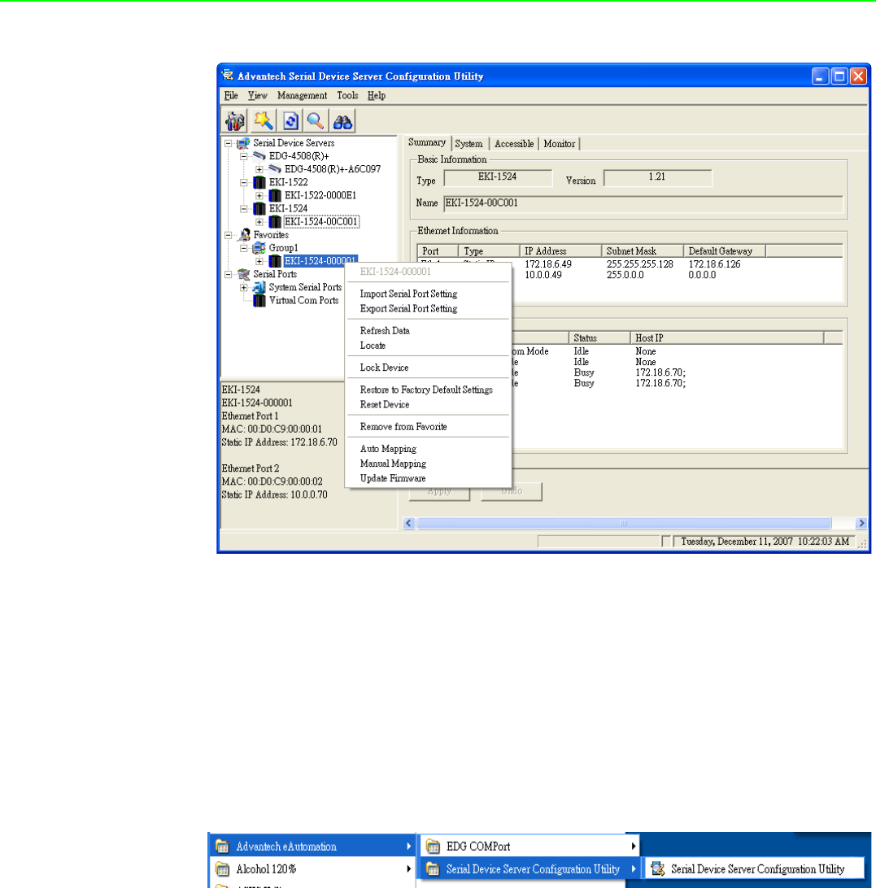The width and height of the screenshot is (876, 888).
Task: Click the first toolbar icon (device tools)
Action: [x=235, y=121]
